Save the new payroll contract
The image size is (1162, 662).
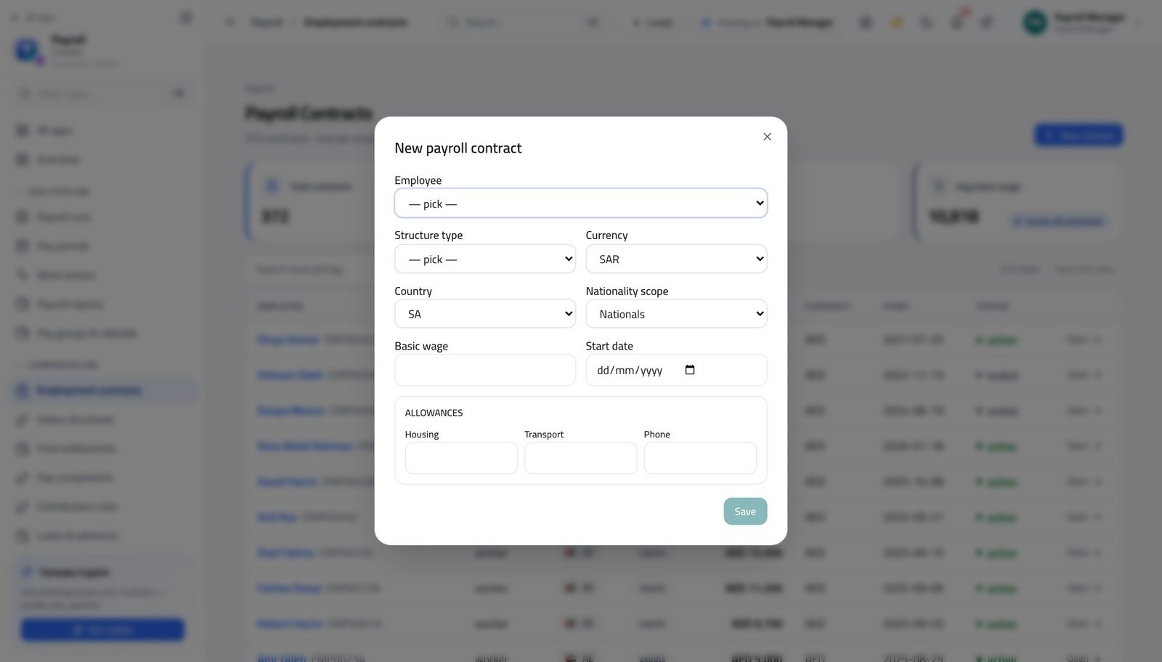point(745,512)
